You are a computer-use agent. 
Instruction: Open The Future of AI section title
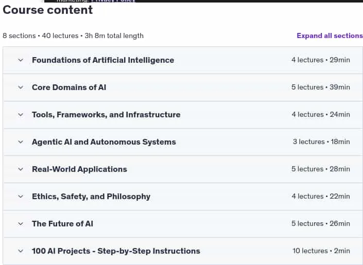(62, 224)
